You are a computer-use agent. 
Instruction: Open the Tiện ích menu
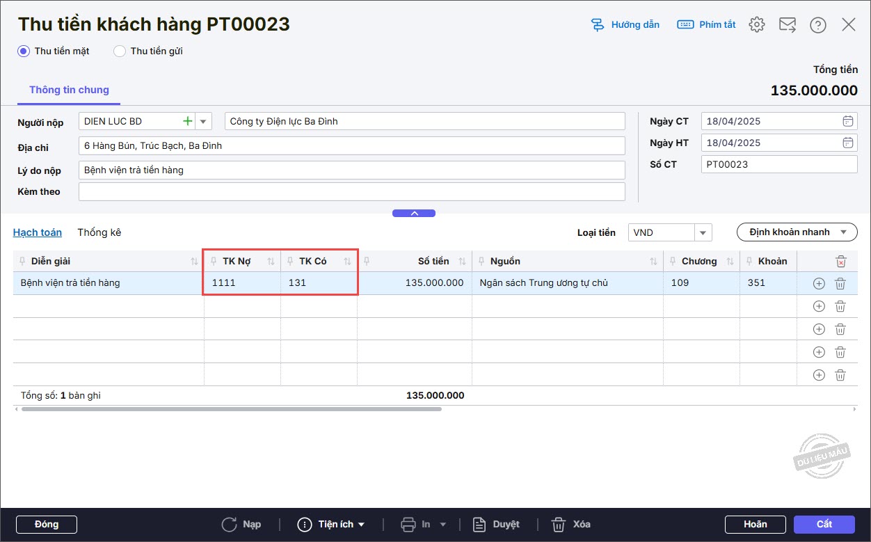(331, 525)
